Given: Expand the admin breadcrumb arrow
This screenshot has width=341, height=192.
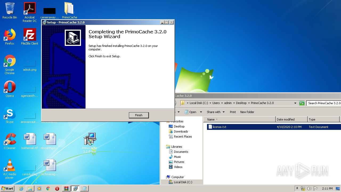Looking at the screenshot, I should [234, 103].
